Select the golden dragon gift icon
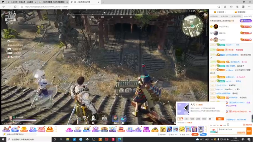The height and width of the screenshot is (142, 253). (x=163, y=129)
